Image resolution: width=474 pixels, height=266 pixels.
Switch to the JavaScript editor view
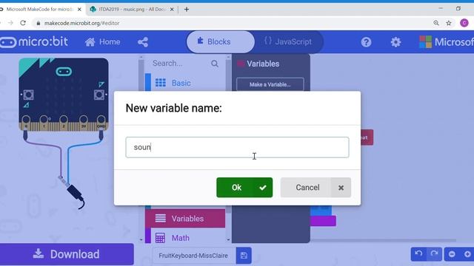pos(288,41)
